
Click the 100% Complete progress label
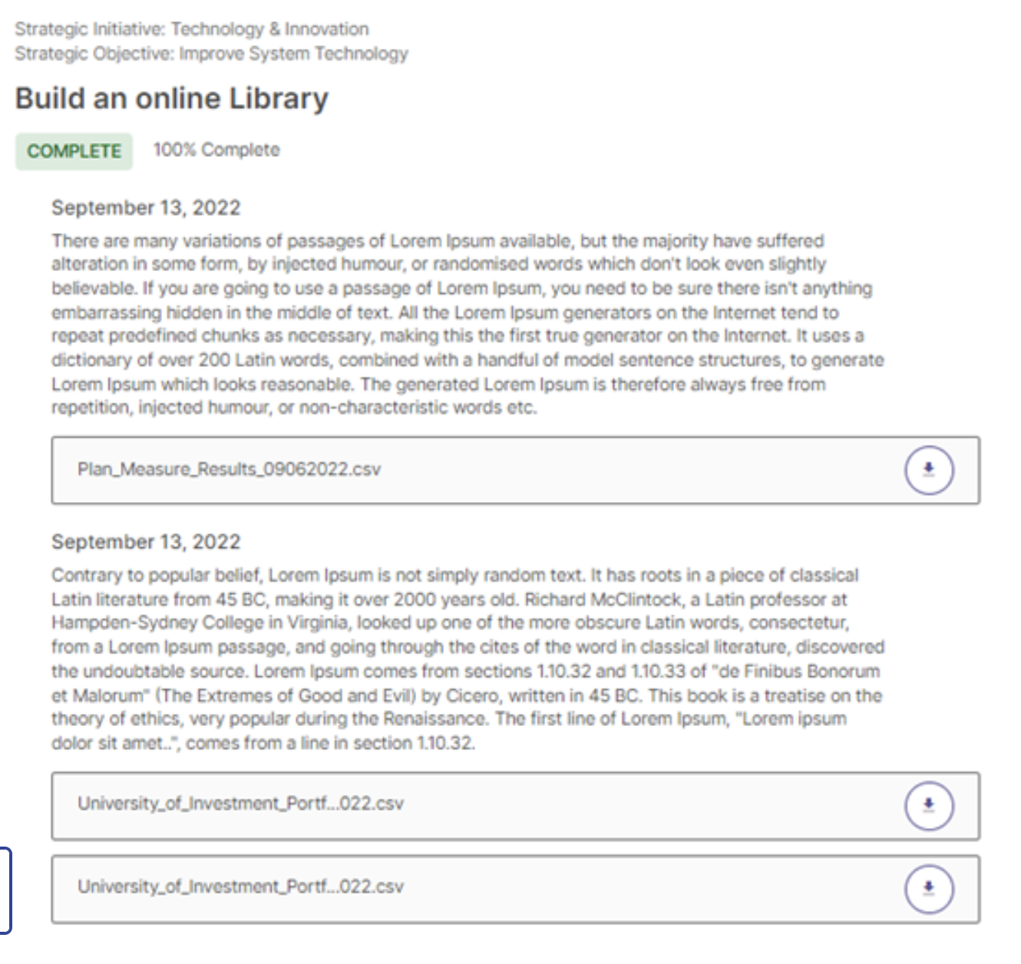tap(216, 150)
